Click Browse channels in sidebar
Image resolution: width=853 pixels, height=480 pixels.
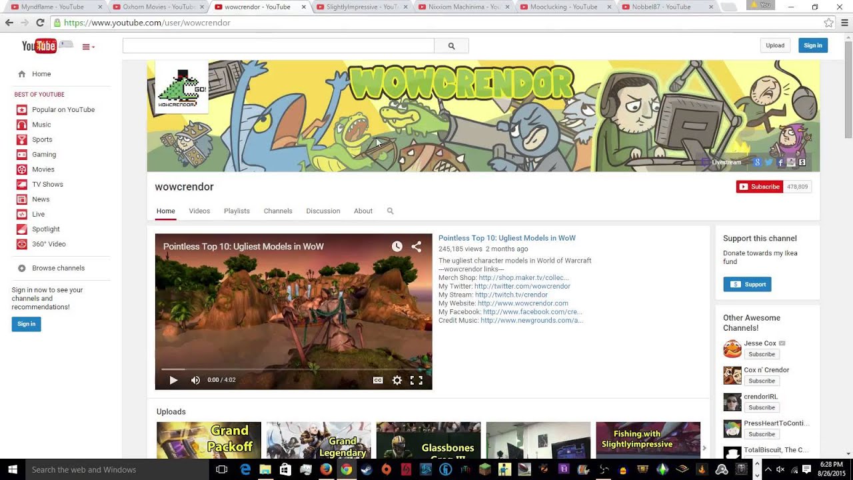tap(58, 268)
